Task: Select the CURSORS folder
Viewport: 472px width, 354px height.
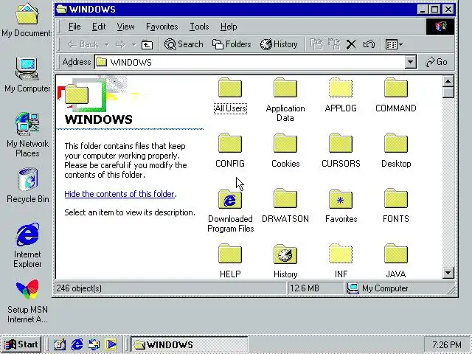Action: [341, 150]
